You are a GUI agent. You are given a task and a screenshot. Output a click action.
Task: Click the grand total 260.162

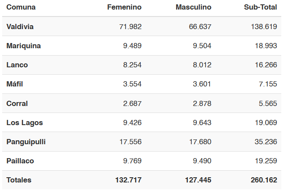coord(264,180)
